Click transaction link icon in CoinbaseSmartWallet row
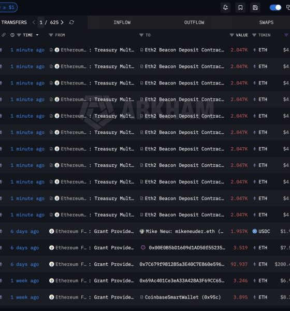This screenshot has height=311, width=290. [x=1, y=297]
